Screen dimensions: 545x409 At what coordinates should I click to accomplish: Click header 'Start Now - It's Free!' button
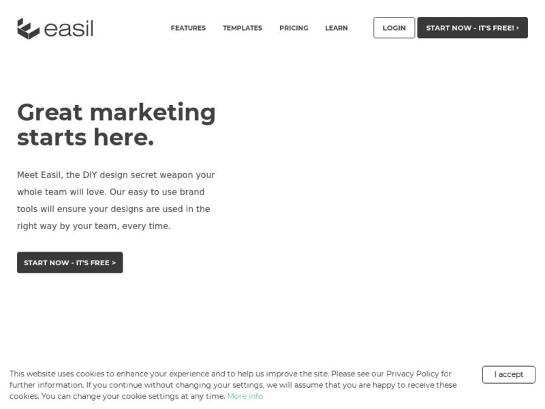(472, 28)
